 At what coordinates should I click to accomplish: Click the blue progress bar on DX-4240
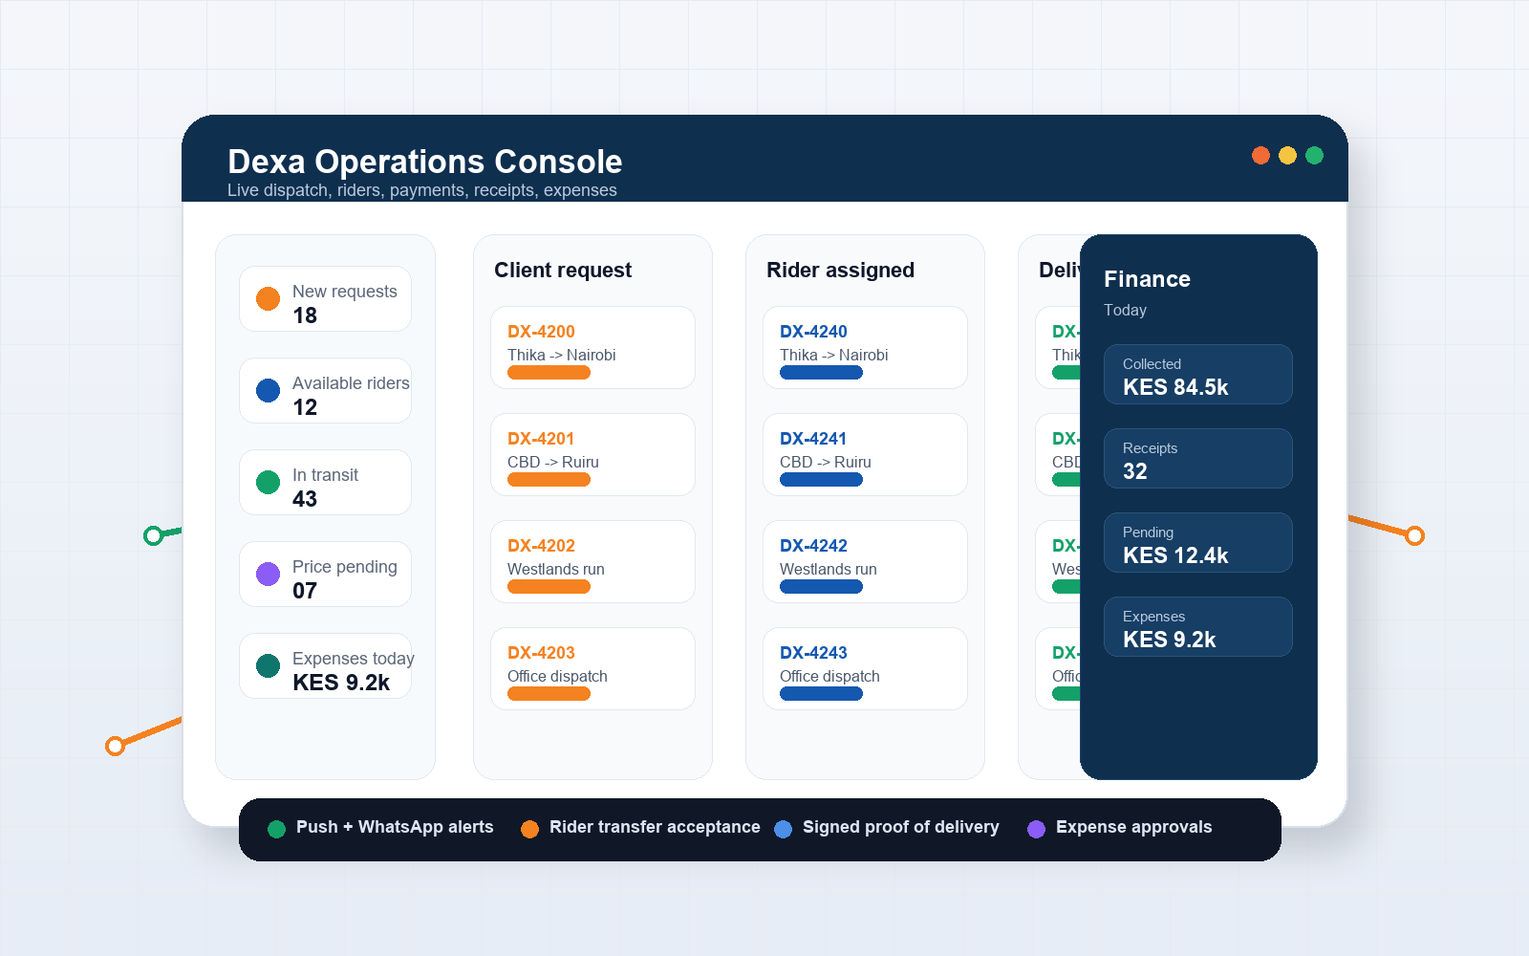click(821, 373)
